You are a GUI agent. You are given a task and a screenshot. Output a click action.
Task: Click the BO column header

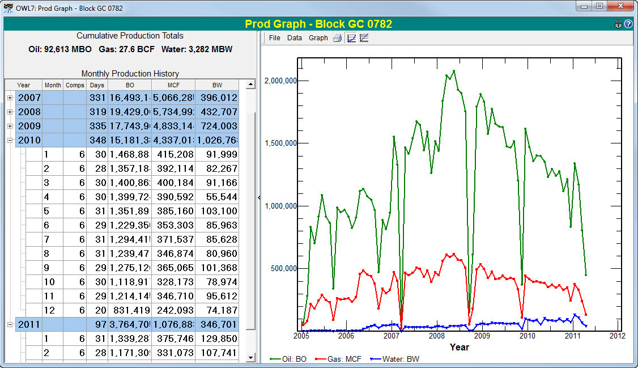tap(130, 85)
